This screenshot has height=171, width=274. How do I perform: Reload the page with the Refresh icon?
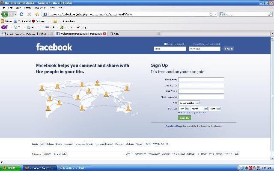tap(21, 14)
